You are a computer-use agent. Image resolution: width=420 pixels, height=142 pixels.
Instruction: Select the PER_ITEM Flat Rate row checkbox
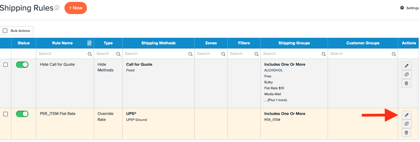coord(5,114)
